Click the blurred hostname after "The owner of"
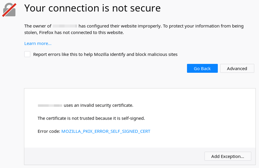The height and width of the screenshot is (168, 259). pos(65,26)
